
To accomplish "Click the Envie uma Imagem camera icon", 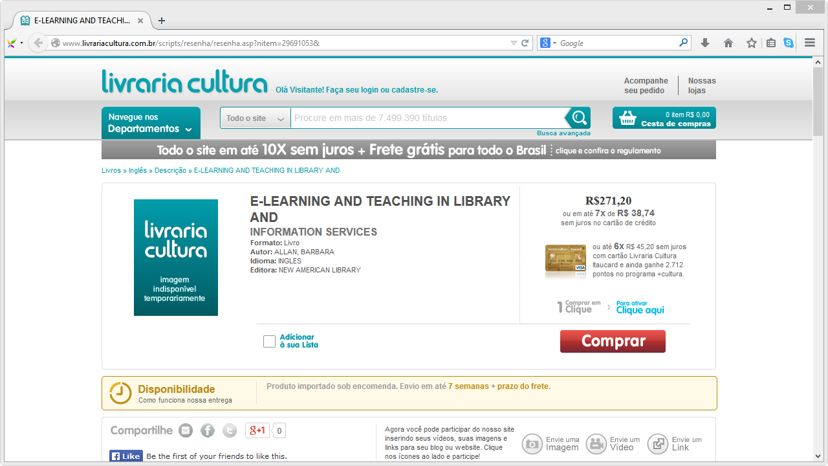I will point(532,444).
